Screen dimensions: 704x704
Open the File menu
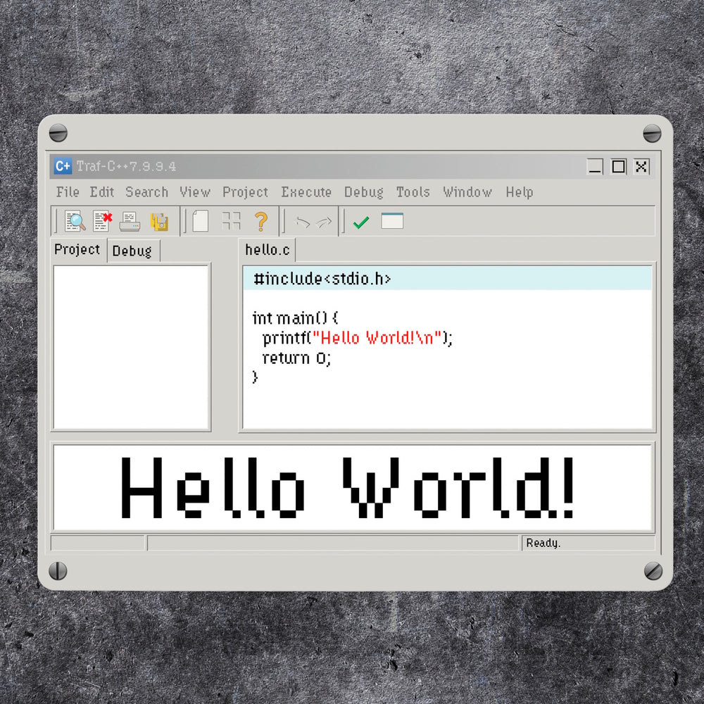coord(68,192)
